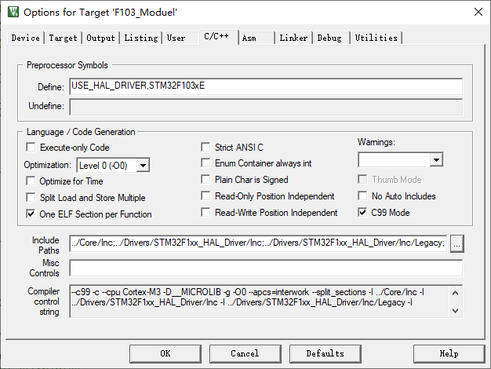Toggle No Auto Includes checkbox
The width and height of the screenshot is (491, 369).
pyautogui.click(x=362, y=196)
